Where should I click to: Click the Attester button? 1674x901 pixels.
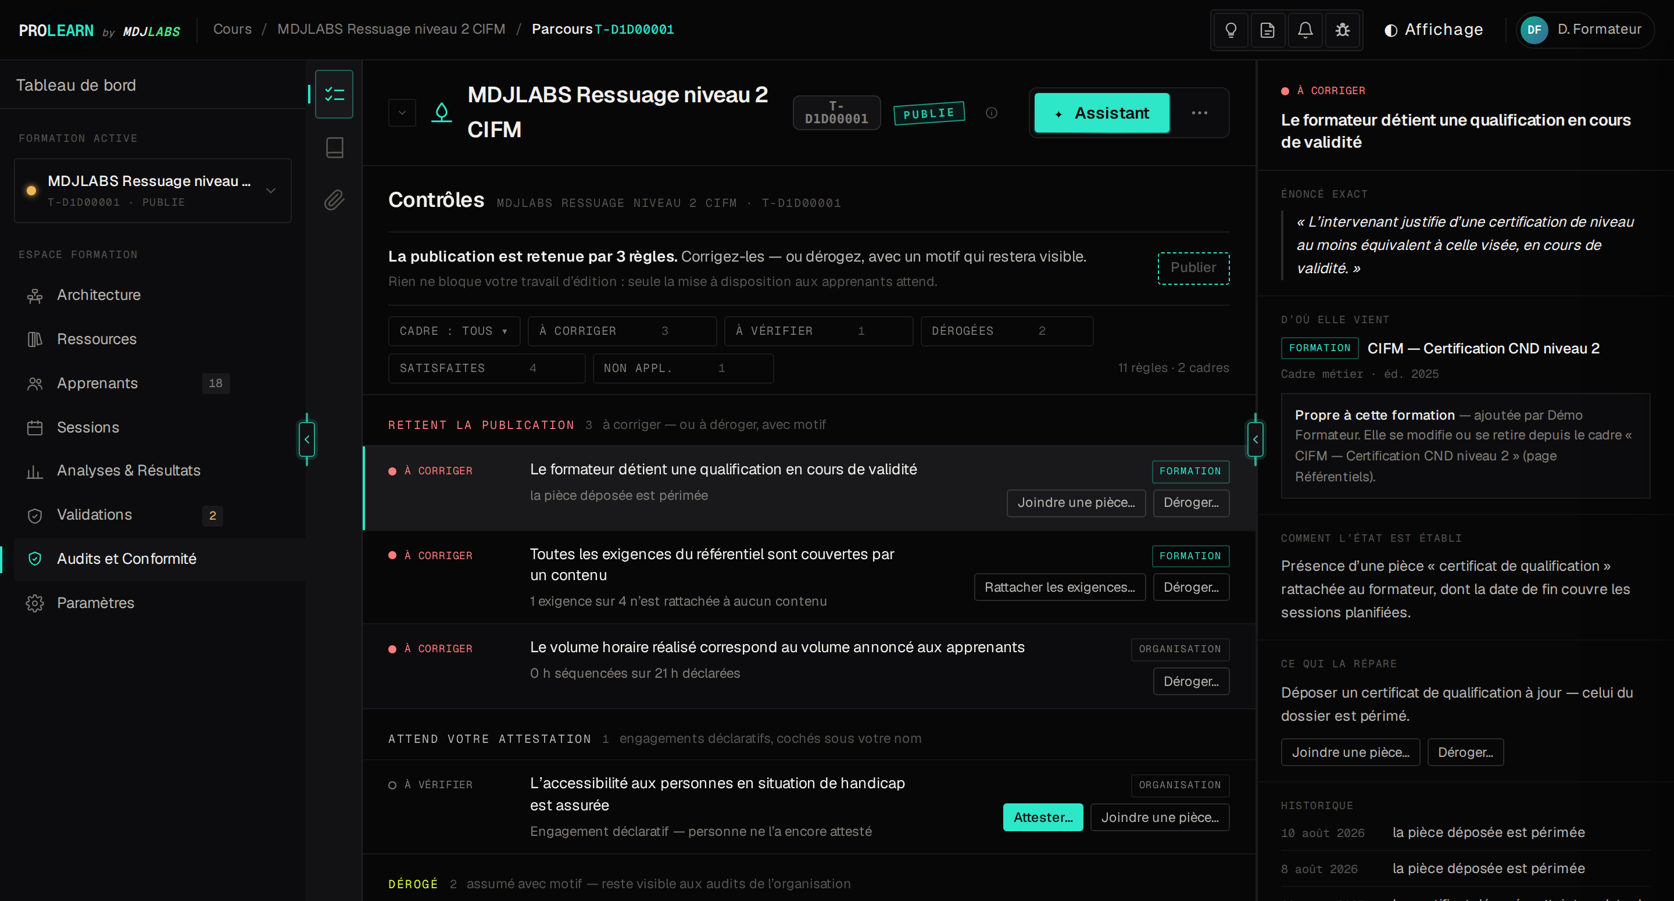(x=1043, y=818)
